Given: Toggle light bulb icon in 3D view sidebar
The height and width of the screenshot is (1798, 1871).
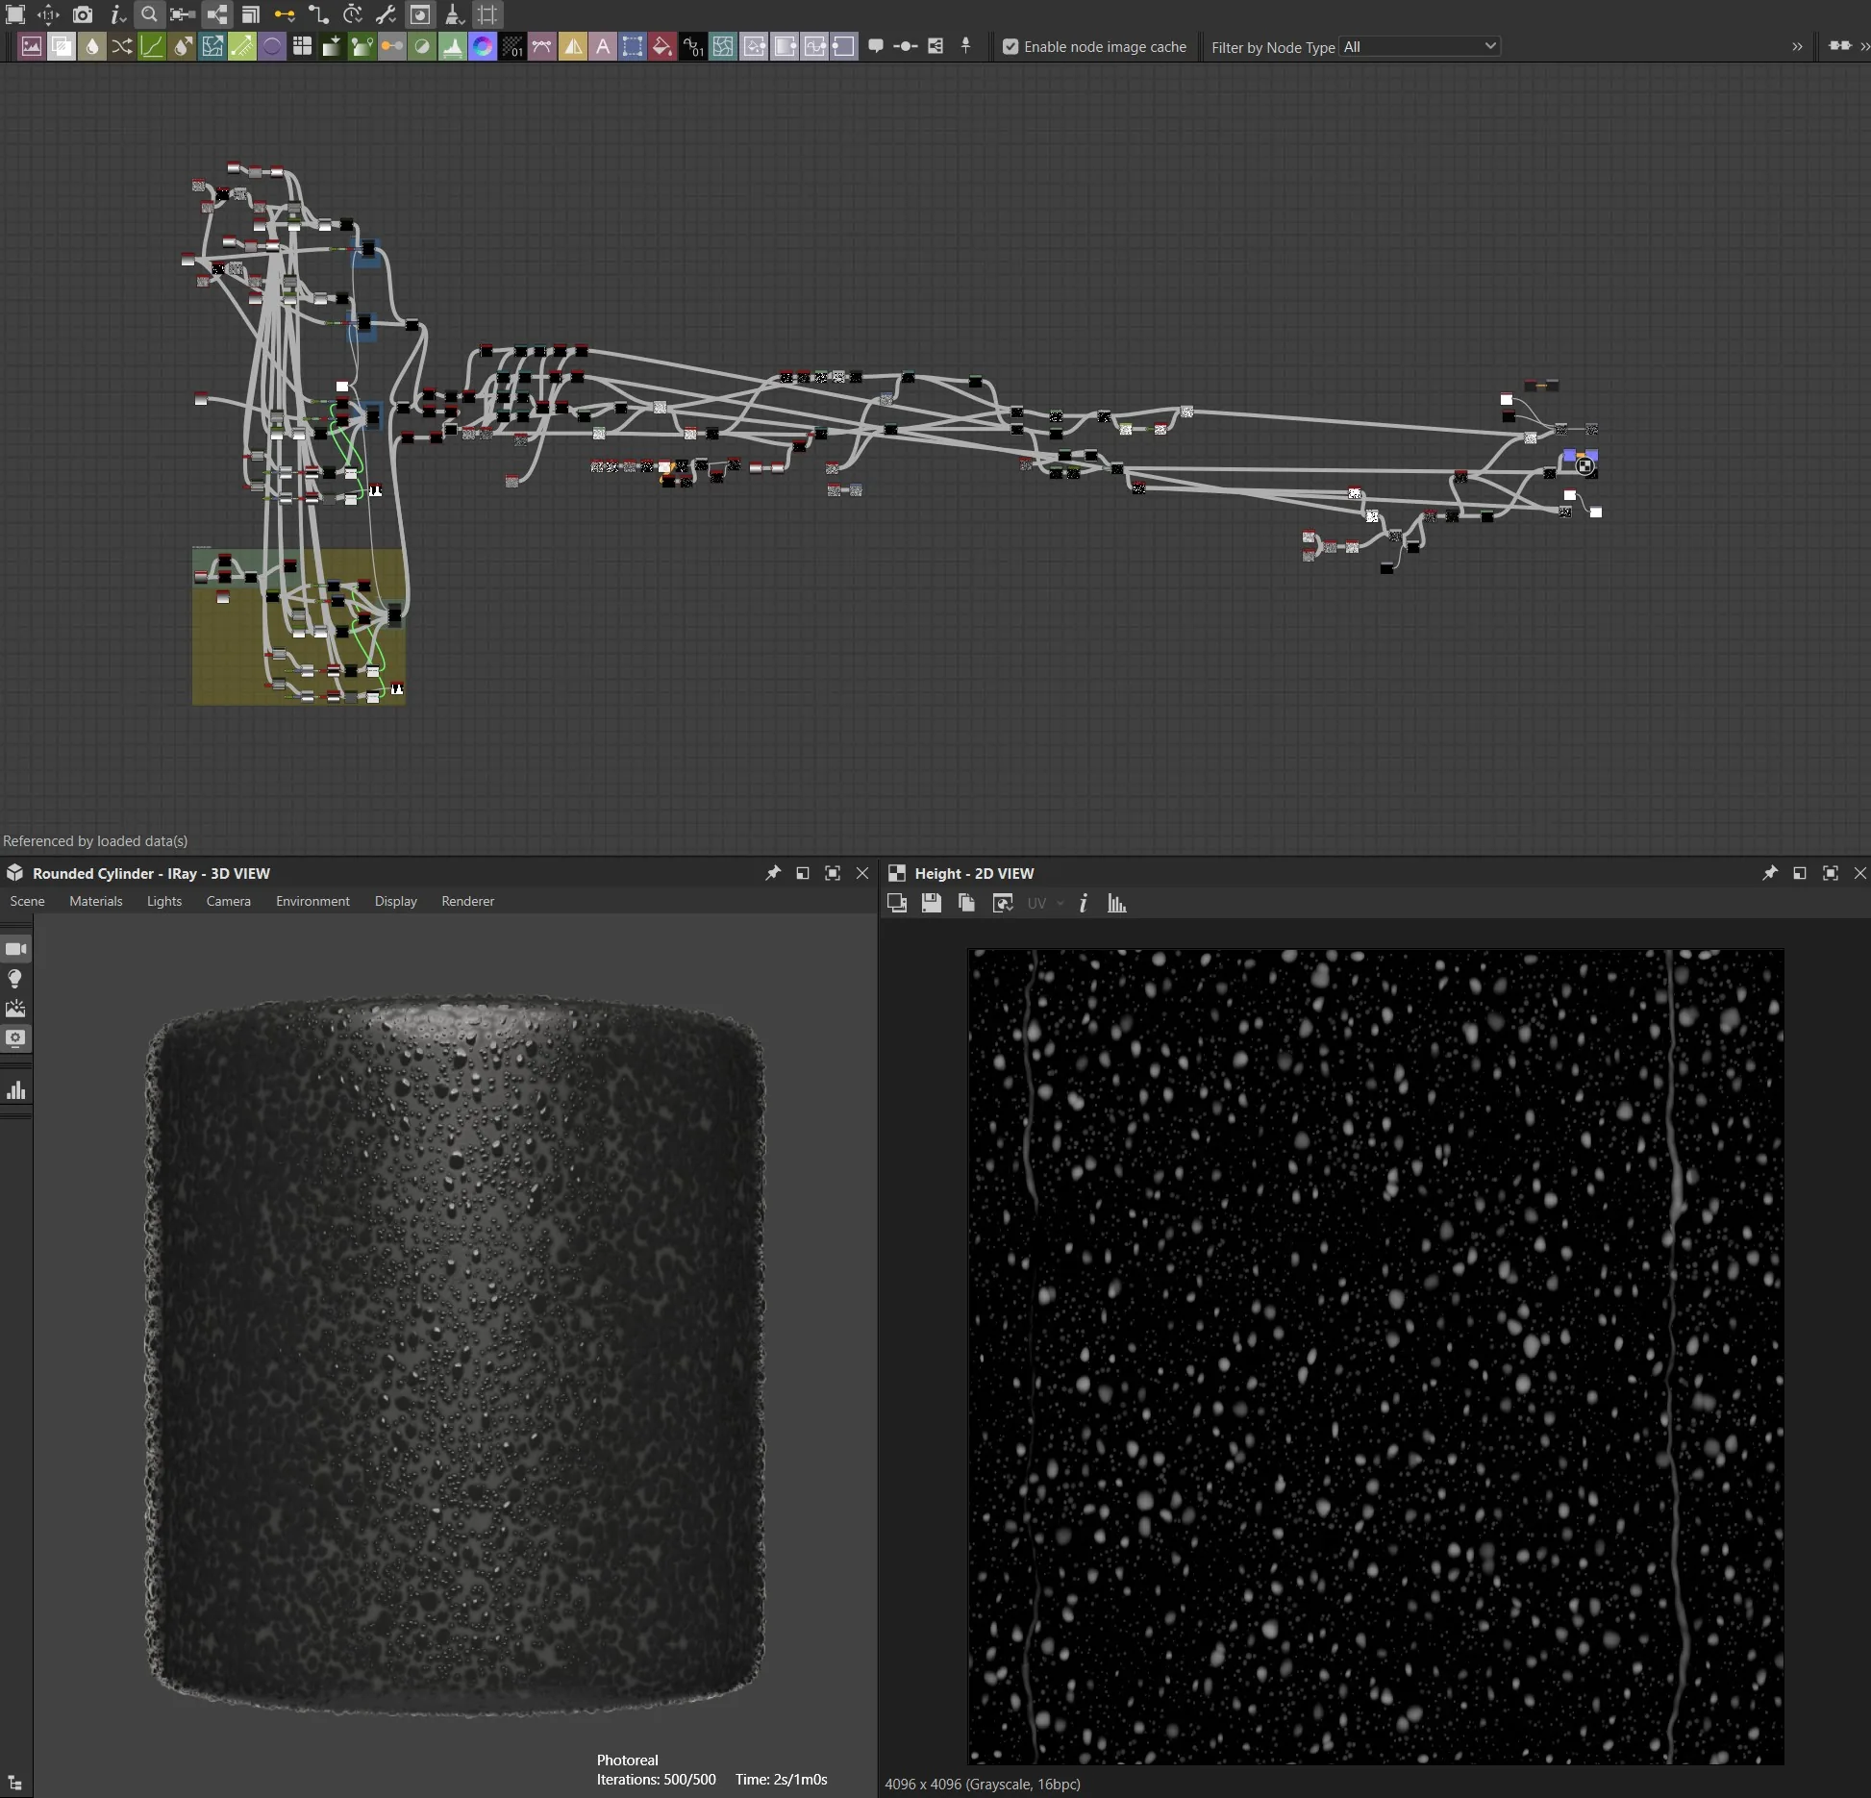Looking at the screenshot, I should click(15, 979).
